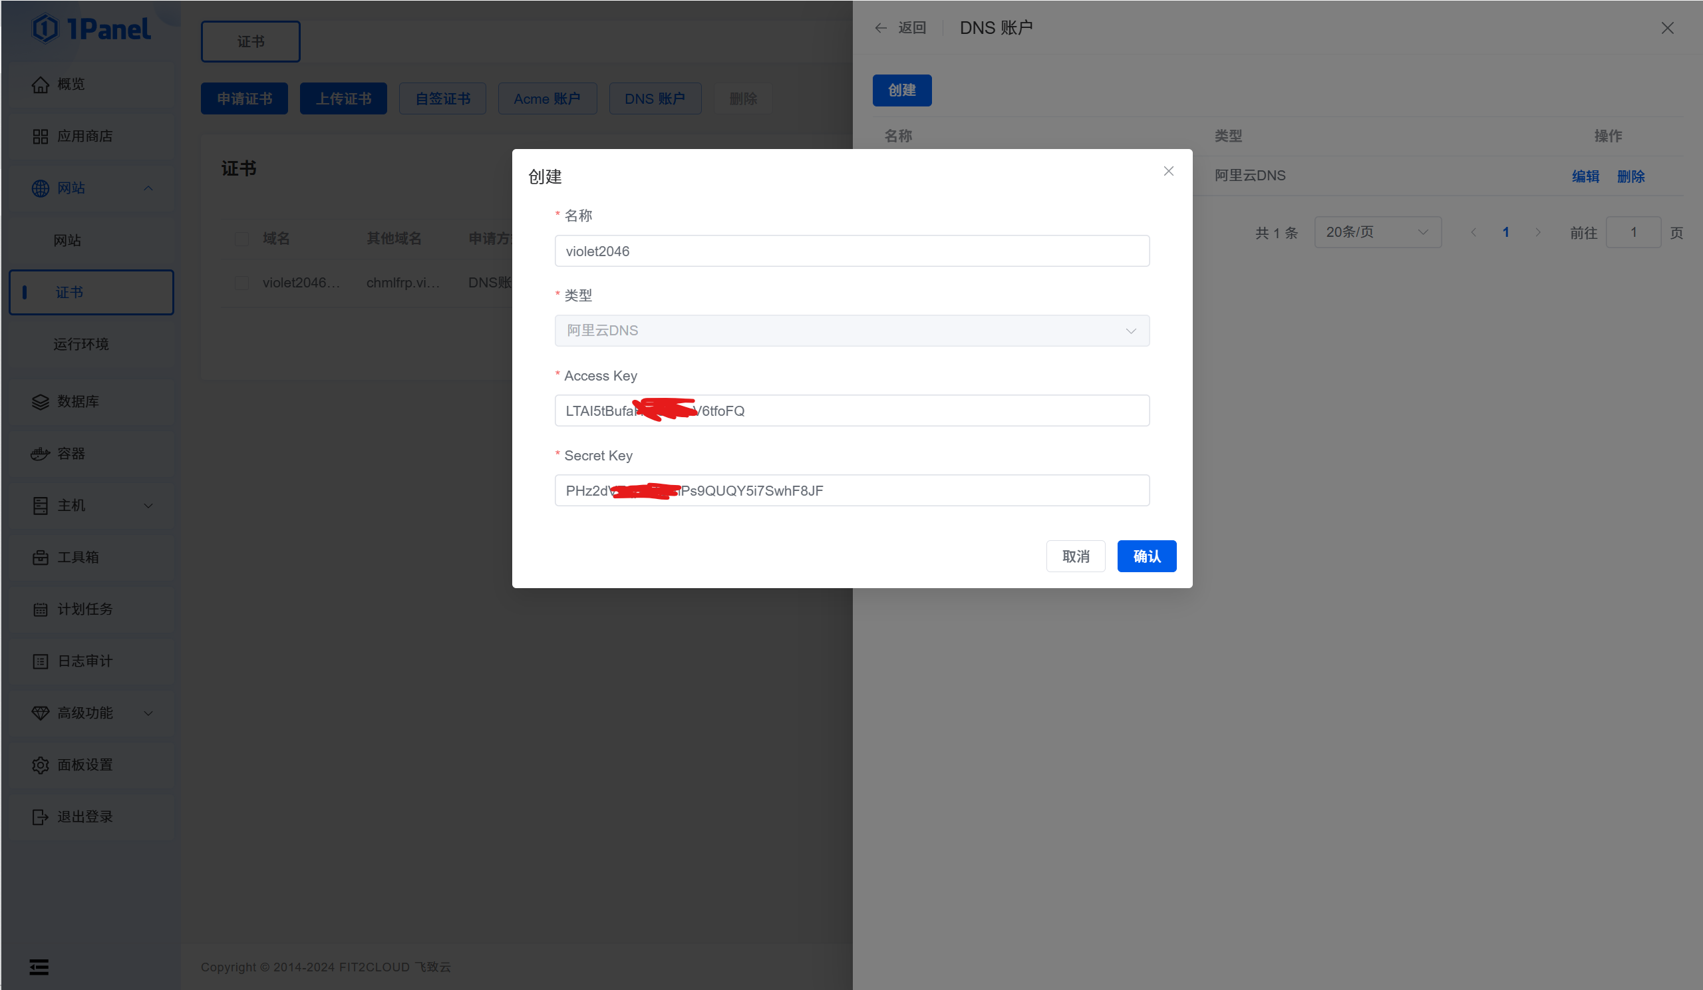Collapse sidebar with bottom menu icon
This screenshot has width=1703, height=990.
(x=39, y=967)
